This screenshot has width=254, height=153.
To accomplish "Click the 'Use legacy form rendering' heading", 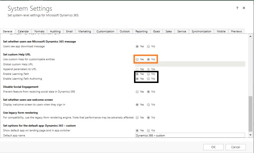I will (x=20, y=112).
